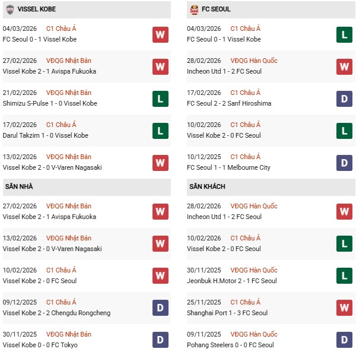Viewport: 356px width, 352px height.
Task: Open Vissel Kobe 2 - 0 V-Varen Nagasaki match under the SÂN NHÀ section
Action: (x=52, y=249)
